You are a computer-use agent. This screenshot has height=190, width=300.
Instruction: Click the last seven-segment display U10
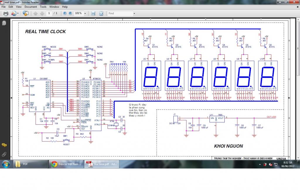click(x=268, y=76)
